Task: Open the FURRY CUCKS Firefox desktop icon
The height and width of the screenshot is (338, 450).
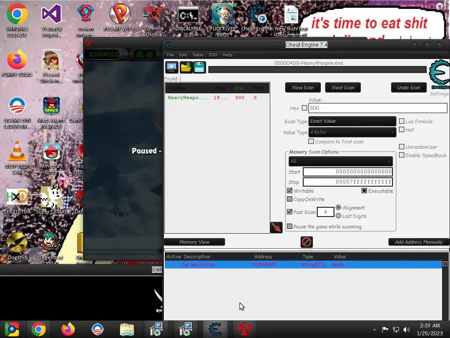Action: (17, 63)
